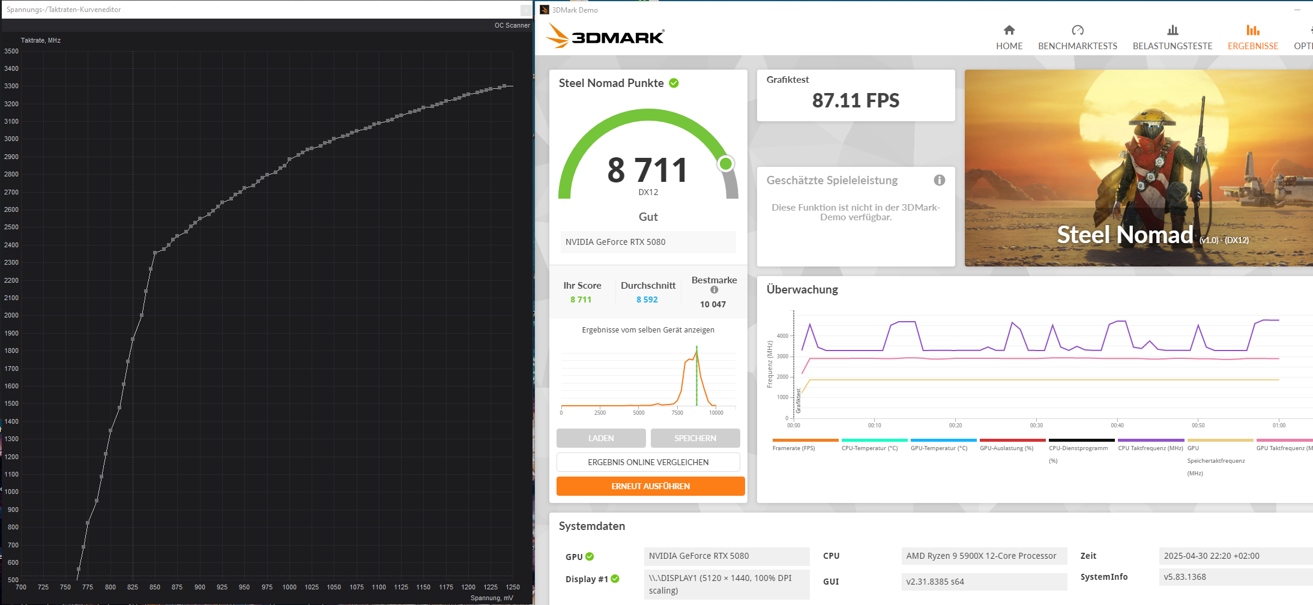
Task: Select the final curve point near 1250 mV
Action: click(504, 86)
